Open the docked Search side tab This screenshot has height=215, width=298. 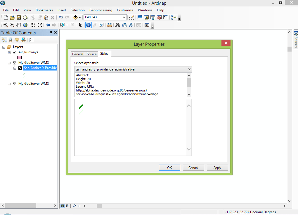click(x=296, y=40)
